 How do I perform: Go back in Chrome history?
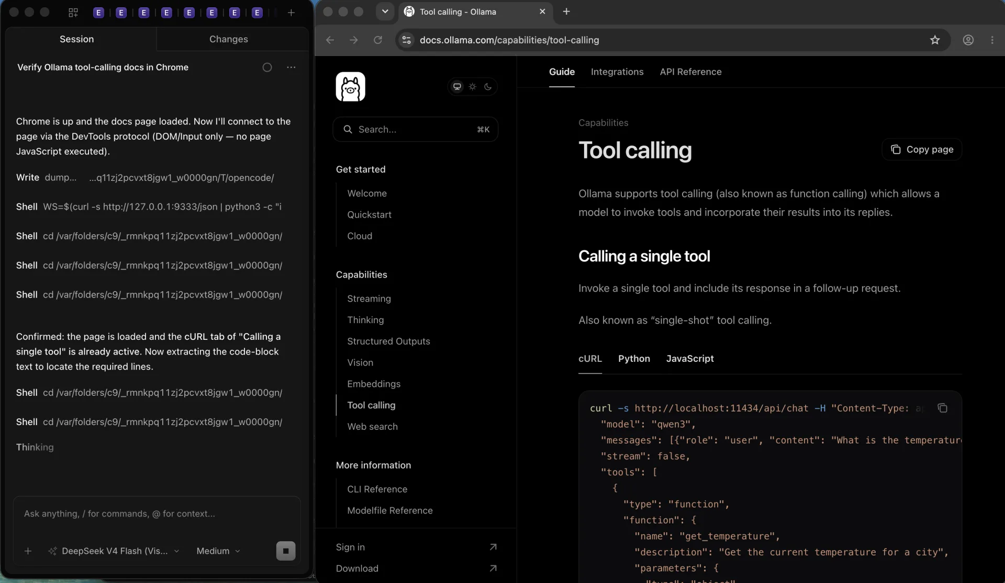tap(330, 40)
